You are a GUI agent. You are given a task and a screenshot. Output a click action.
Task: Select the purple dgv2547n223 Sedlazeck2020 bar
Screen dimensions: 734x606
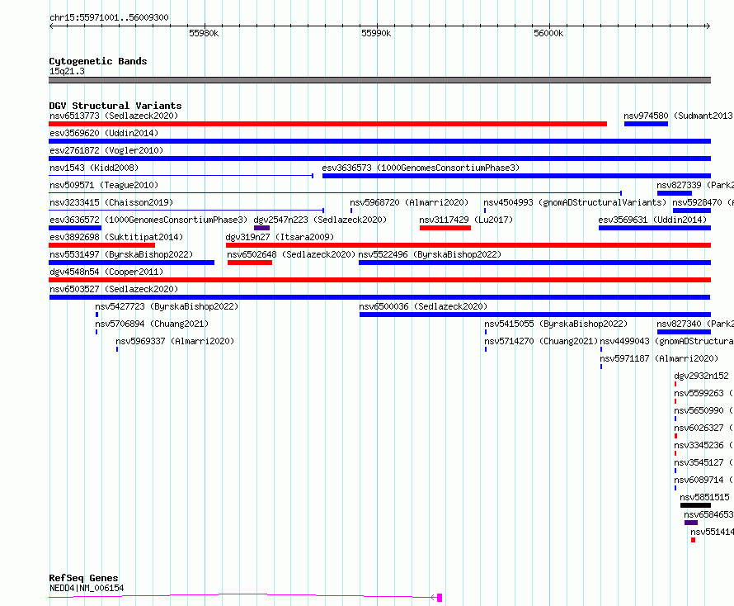tap(261, 228)
